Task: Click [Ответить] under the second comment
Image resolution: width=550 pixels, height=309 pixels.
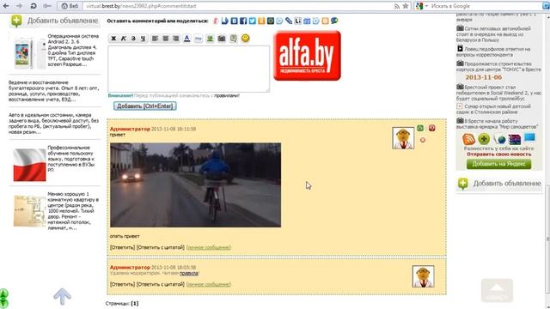Action: 122,284
